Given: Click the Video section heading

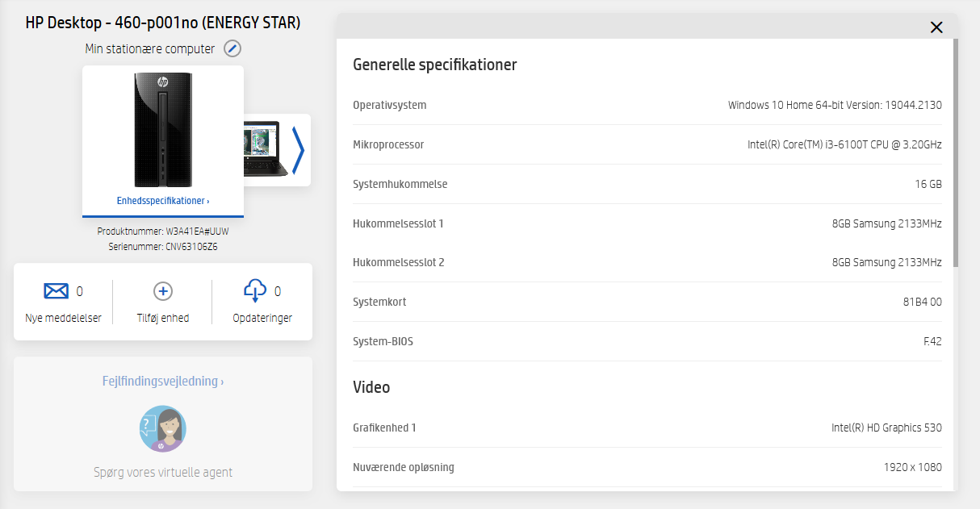Looking at the screenshot, I should pos(371,387).
